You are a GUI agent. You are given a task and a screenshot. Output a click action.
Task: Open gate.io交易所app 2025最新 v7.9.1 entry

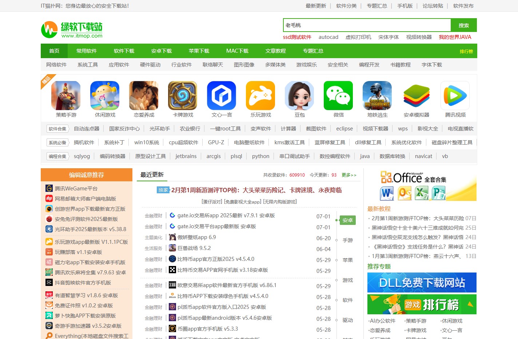[x=226, y=215]
